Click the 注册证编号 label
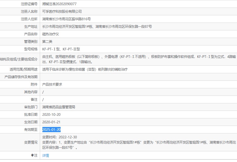The height and width of the screenshot is (162, 237). point(29,4)
